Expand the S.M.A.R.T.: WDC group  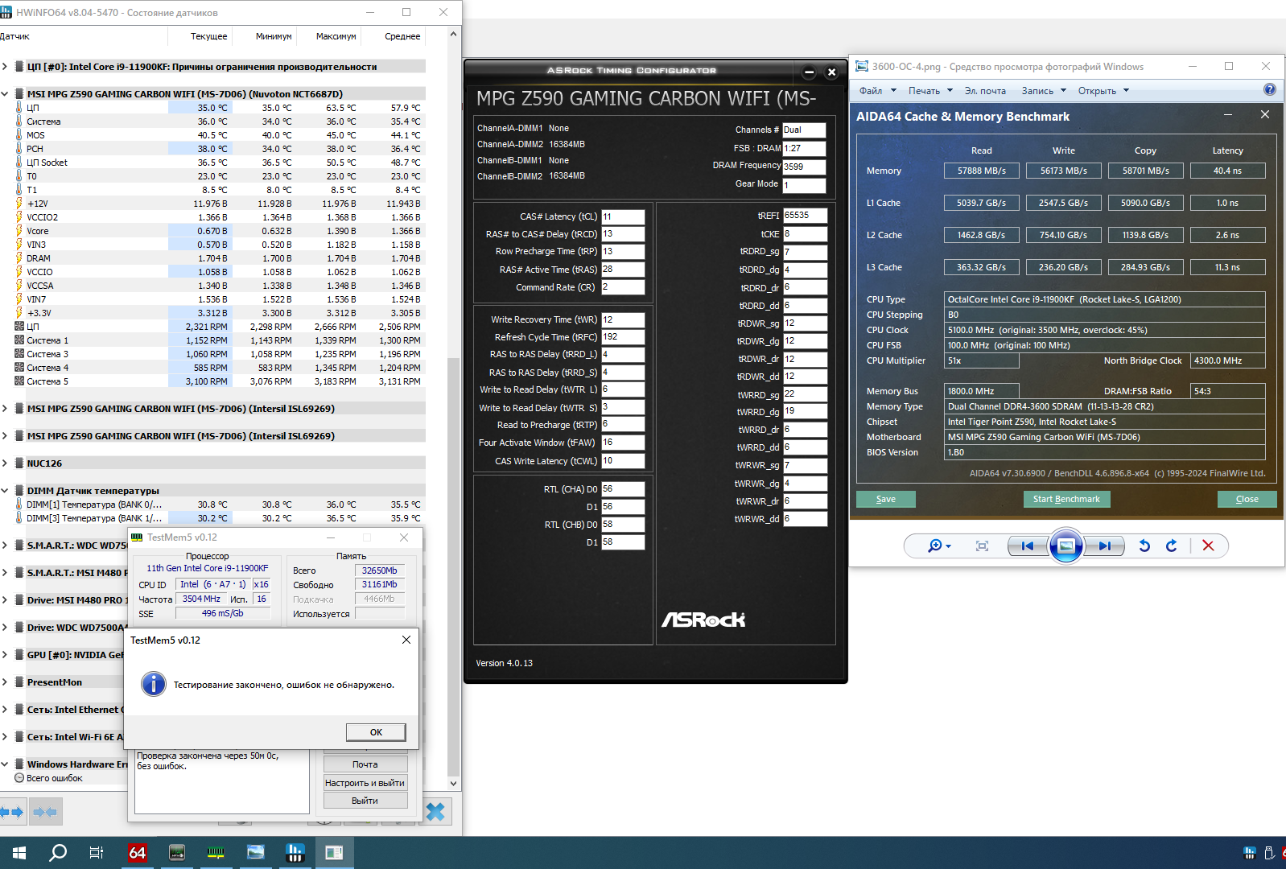coord(5,546)
